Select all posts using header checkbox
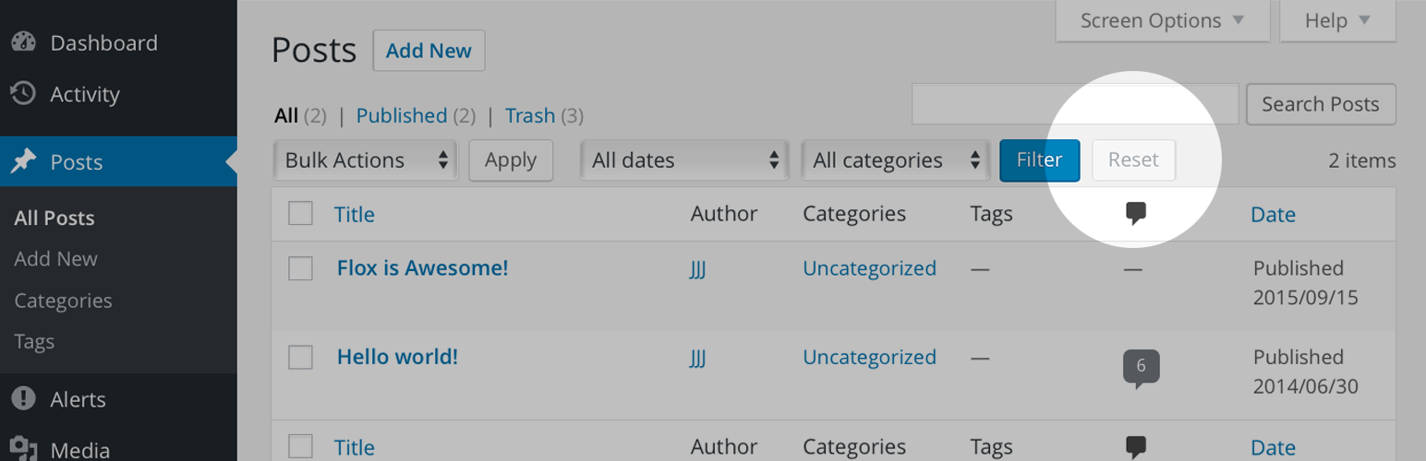This screenshot has width=1426, height=461. click(300, 214)
